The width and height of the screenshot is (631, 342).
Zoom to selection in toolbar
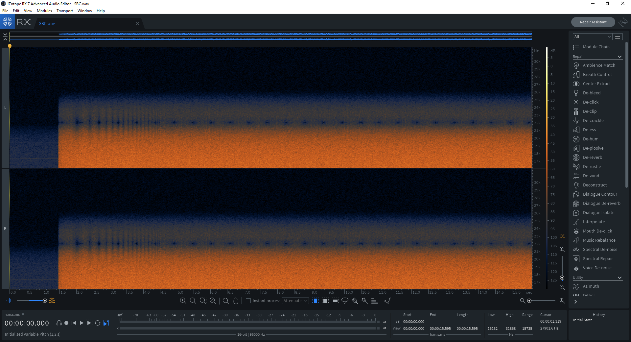click(x=203, y=301)
